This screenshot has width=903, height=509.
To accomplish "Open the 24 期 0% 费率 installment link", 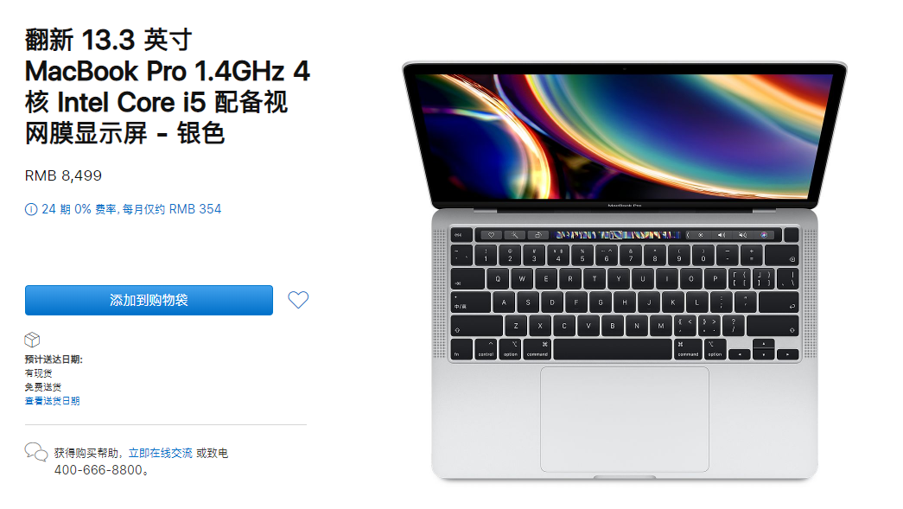I will [131, 209].
